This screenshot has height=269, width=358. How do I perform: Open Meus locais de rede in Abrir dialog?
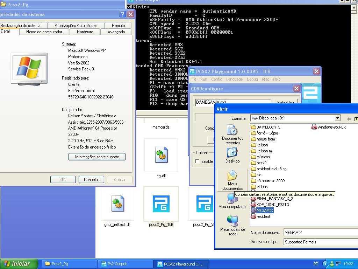pos(232,226)
